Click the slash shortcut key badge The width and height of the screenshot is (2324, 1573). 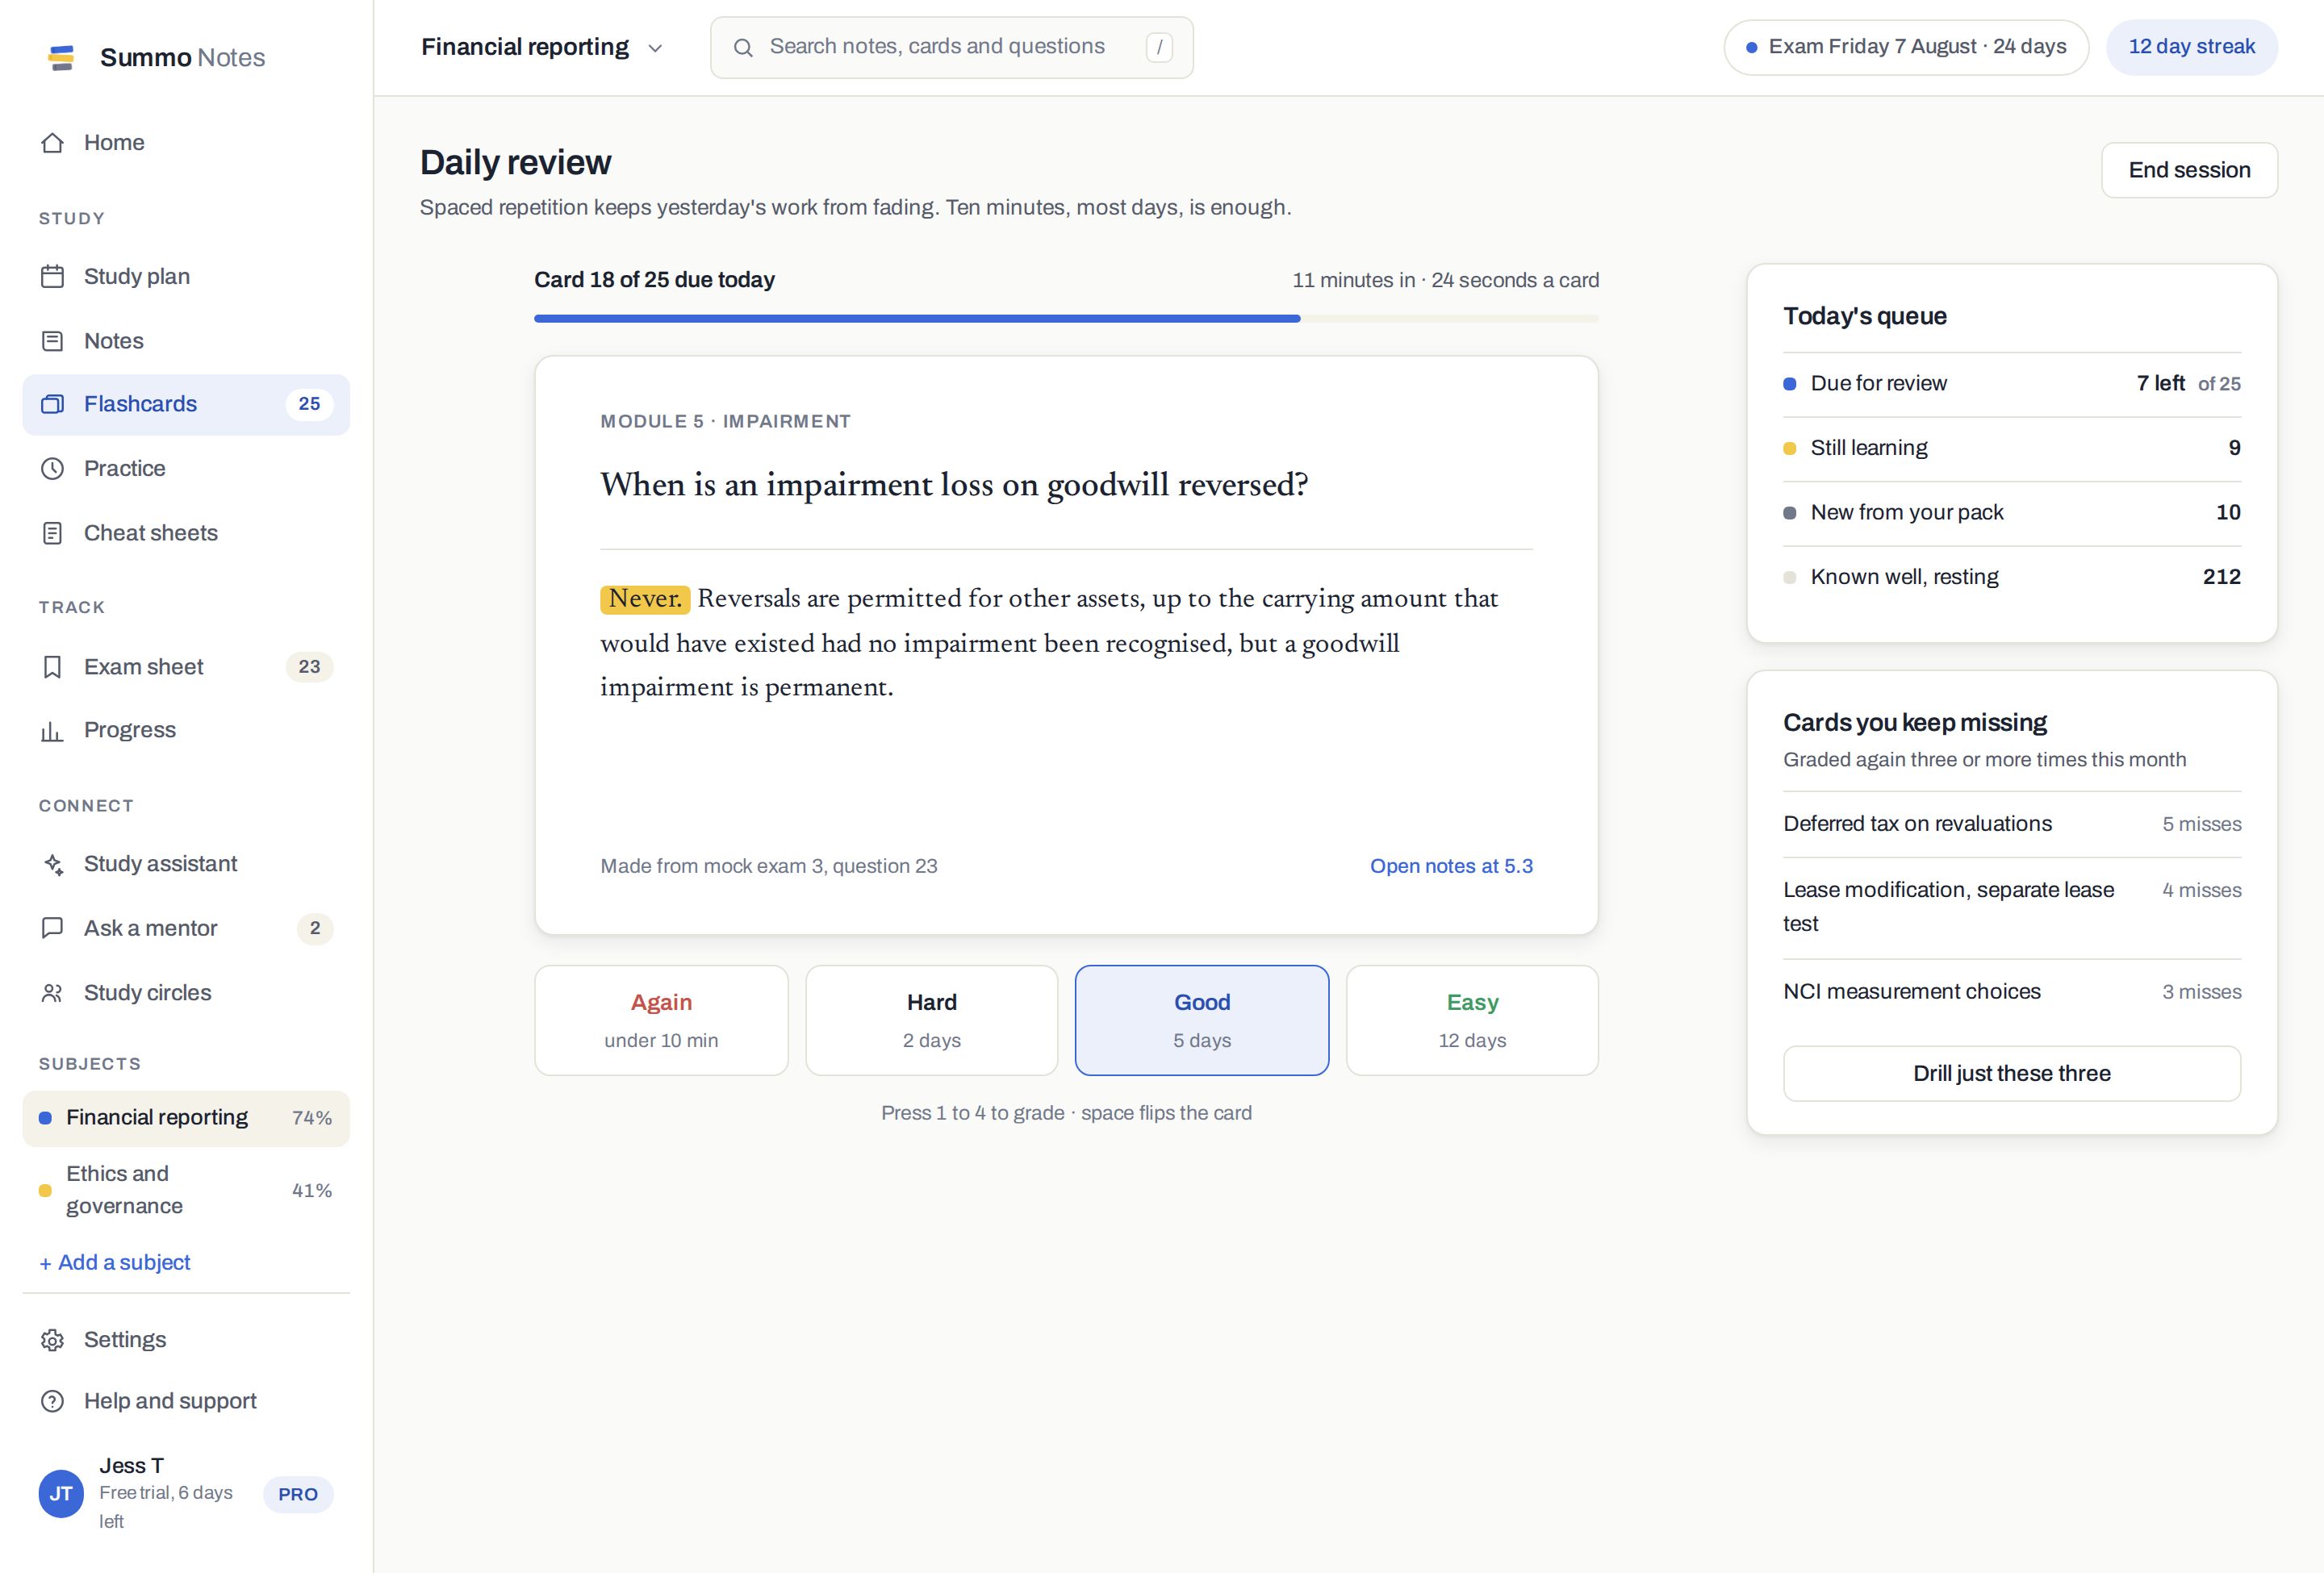1159,47
